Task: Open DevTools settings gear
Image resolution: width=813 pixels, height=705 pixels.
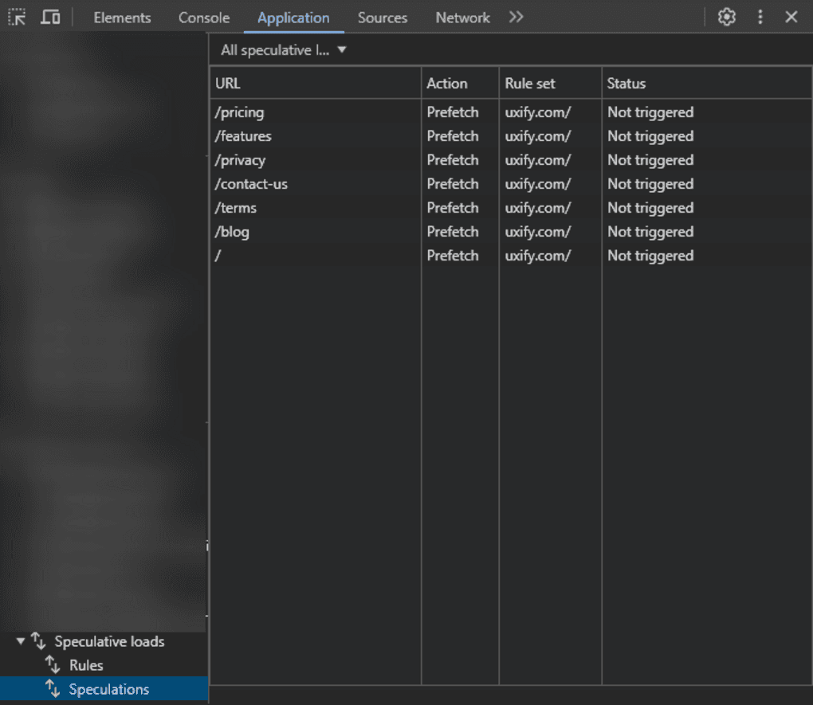Action: 726,17
